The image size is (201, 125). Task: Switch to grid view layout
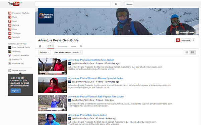point(187,52)
